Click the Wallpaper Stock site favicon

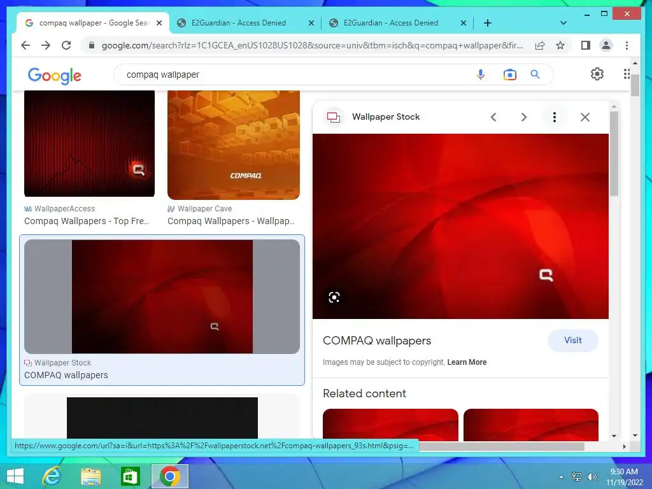(x=334, y=117)
